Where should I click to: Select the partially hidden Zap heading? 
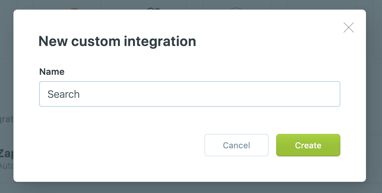[6, 153]
